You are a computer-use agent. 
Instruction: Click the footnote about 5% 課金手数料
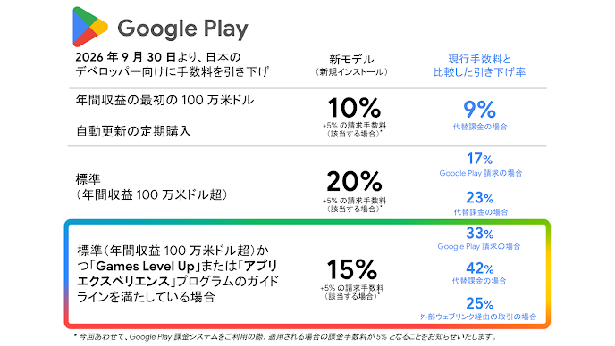pyautogui.click(x=285, y=336)
